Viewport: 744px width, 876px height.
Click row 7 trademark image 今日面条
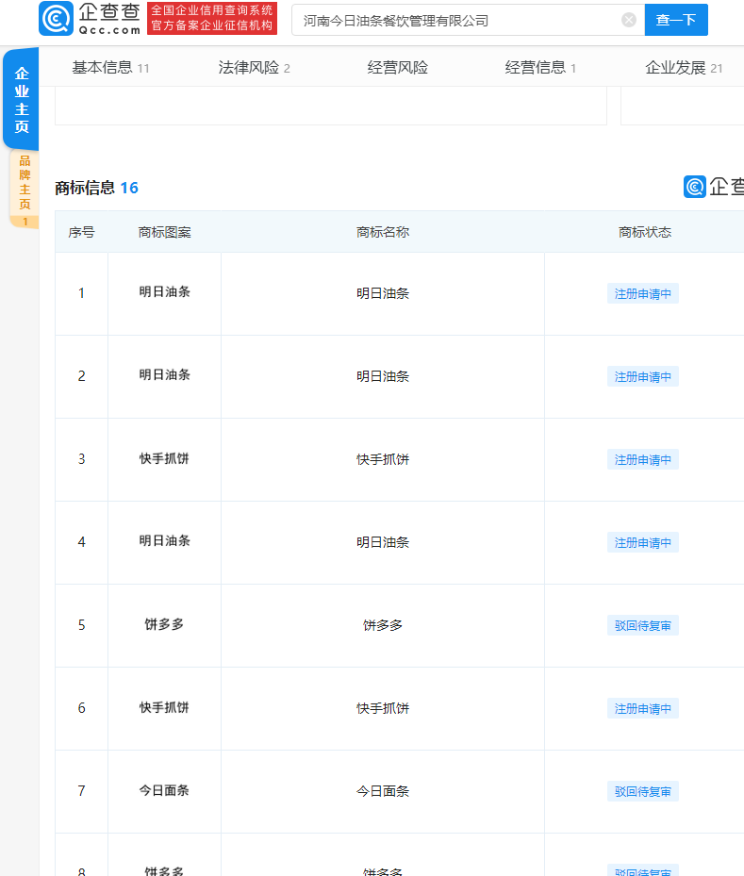pyautogui.click(x=164, y=790)
